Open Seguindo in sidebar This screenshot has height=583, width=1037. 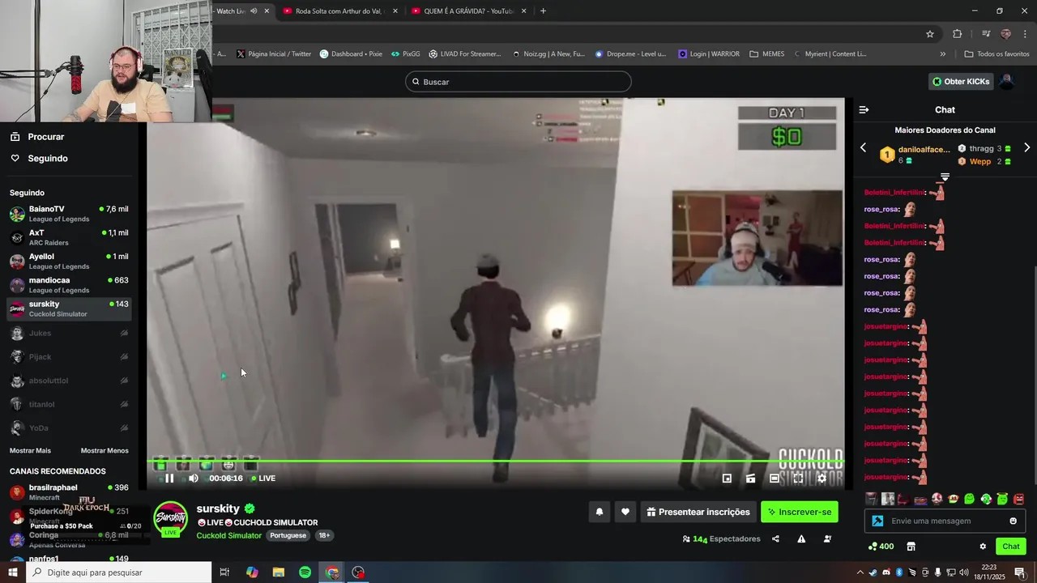(x=47, y=159)
